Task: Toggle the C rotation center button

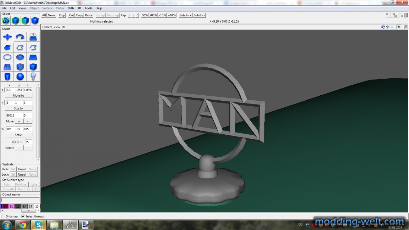Action: click(21, 142)
